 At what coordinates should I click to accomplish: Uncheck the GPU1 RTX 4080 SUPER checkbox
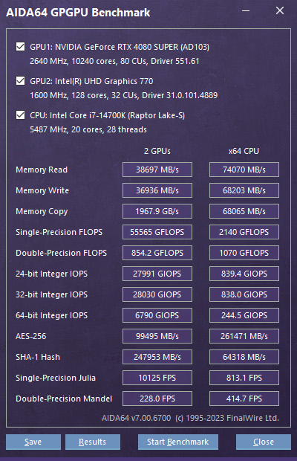[x=20, y=46]
